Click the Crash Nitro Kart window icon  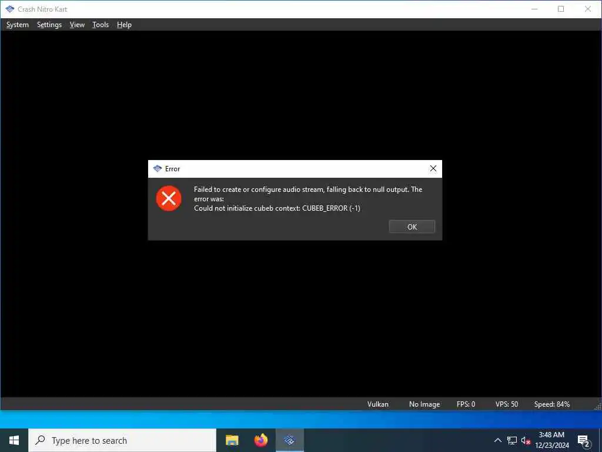[x=9, y=9]
